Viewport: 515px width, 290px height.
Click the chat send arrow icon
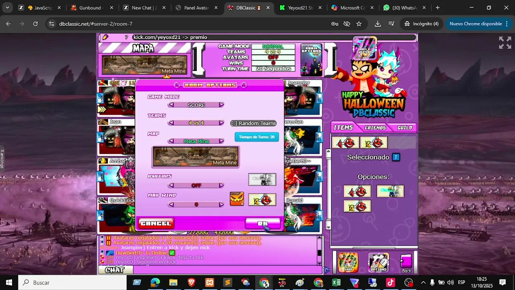point(327,270)
